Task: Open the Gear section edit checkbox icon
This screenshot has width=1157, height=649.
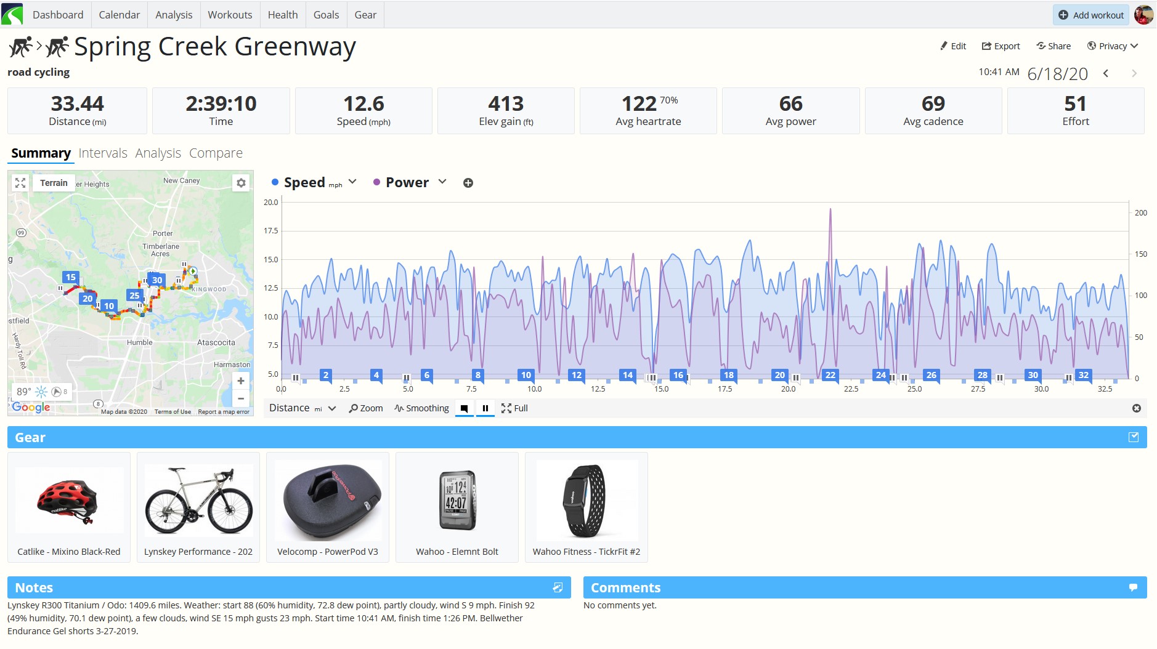Action: pos(1134,437)
